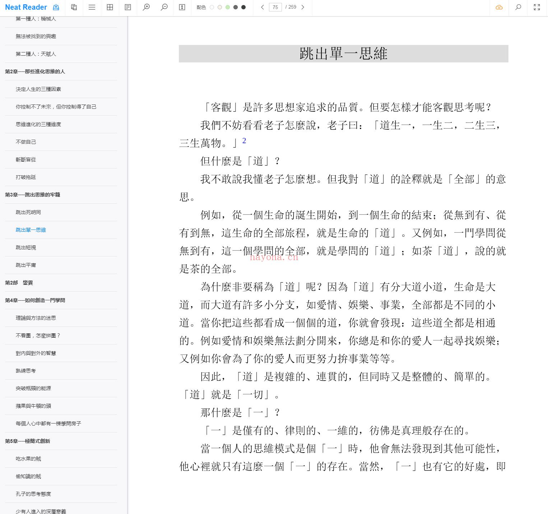Open the library/bookshelf icon in toolbar
The width and height of the screenshot is (548, 514).
tap(74, 7)
